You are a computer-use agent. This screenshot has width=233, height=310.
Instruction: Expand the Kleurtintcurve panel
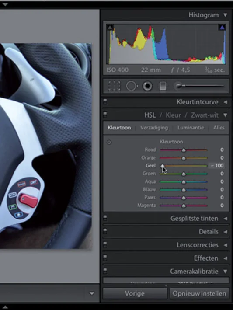[x=225, y=102]
